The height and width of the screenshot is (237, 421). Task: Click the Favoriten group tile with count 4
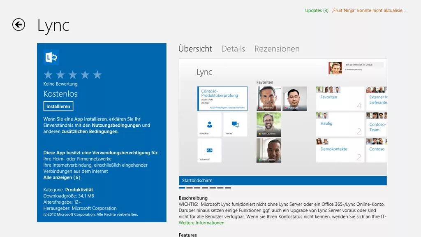click(x=340, y=98)
